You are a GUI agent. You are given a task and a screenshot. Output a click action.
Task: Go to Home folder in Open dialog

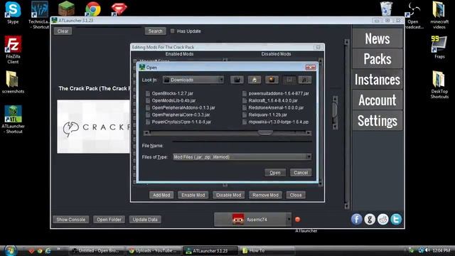click(x=255, y=80)
